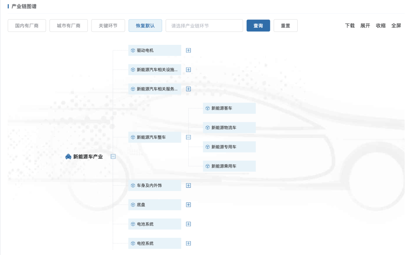Click the cube icon beside 新能源物流车
Screen dimensions: 405x255
pyautogui.click(x=207, y=128)
